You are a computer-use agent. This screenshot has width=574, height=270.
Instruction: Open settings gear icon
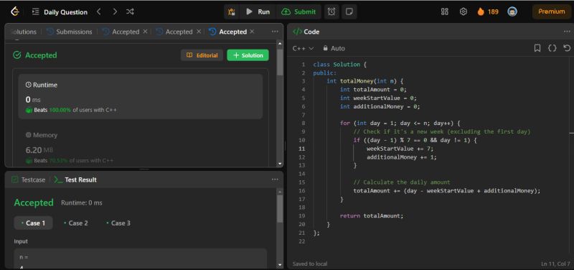pos(463,11)
